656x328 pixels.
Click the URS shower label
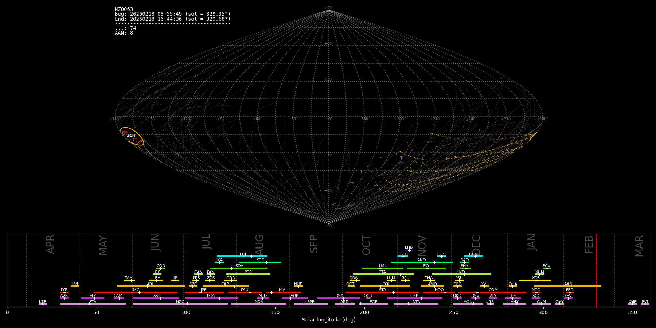pos(489,302)
